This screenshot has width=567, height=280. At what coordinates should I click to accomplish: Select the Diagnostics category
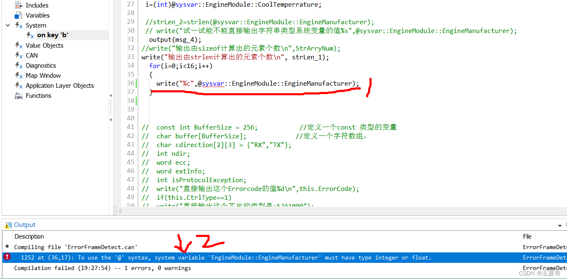(41, 66)
